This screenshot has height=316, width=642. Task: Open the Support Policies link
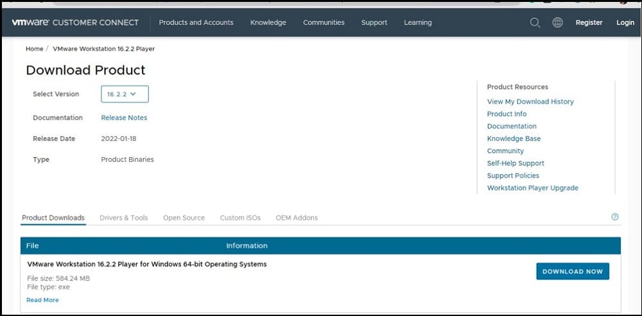(513, 176)
